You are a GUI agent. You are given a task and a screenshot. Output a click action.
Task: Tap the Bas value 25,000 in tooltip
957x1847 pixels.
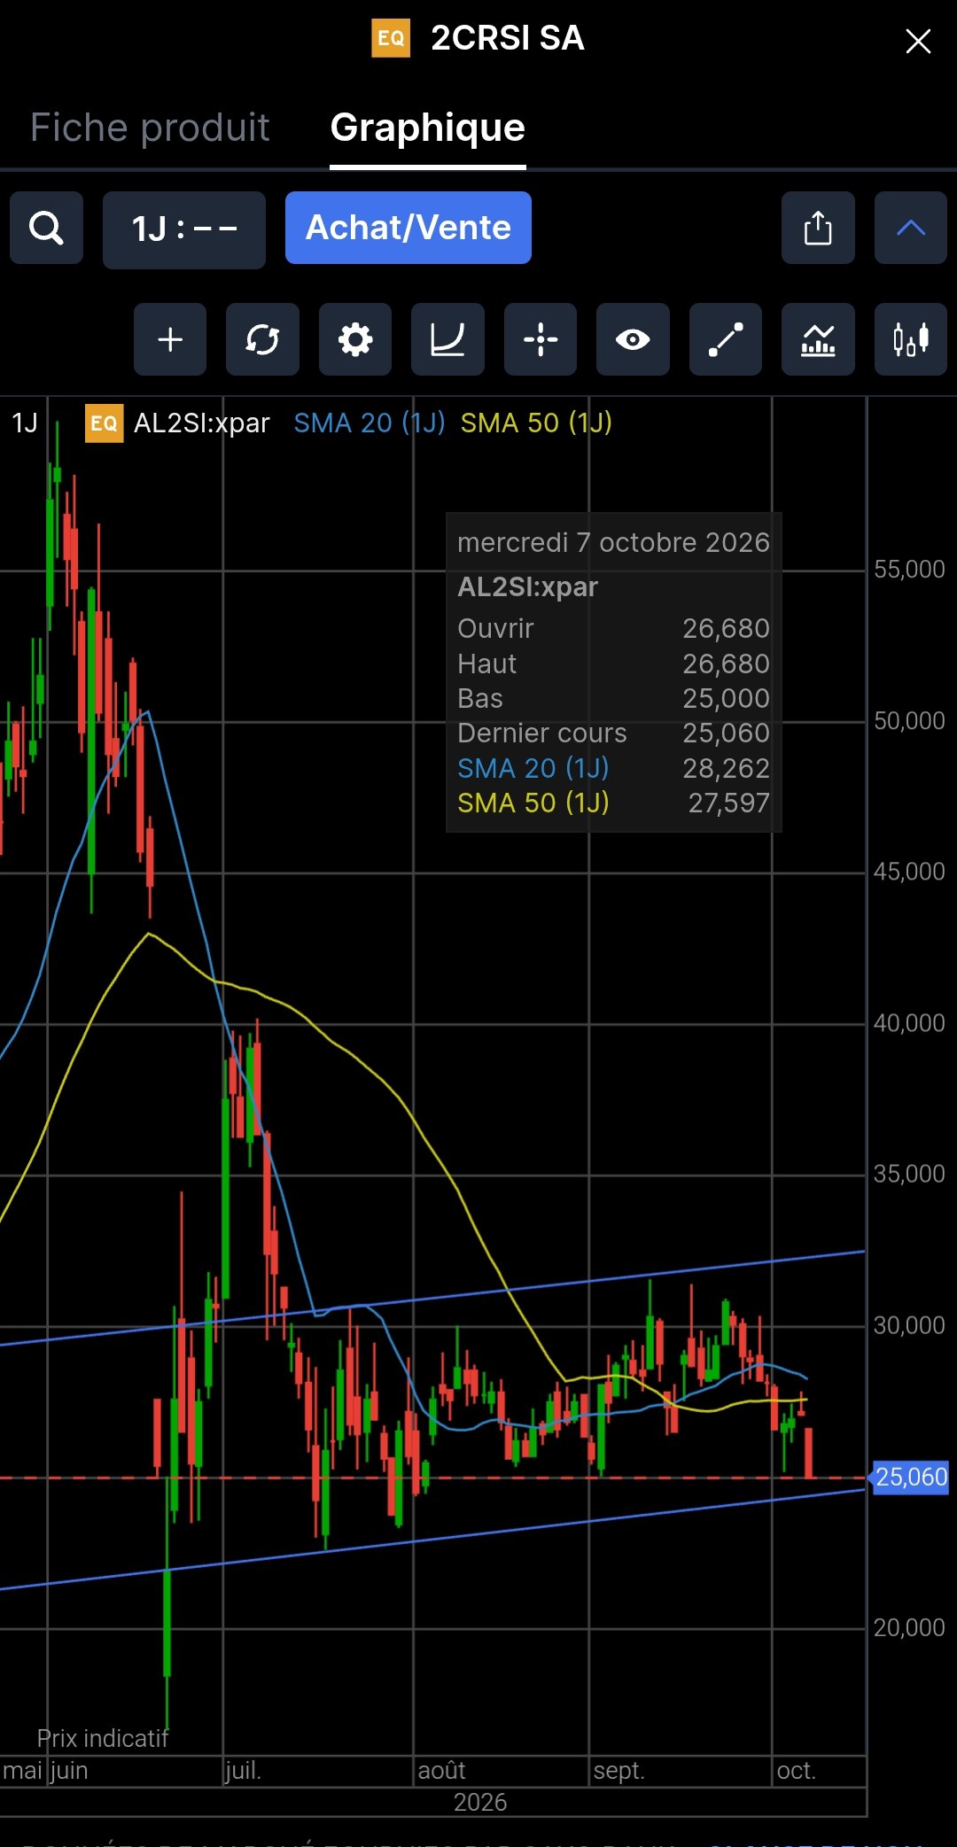click(726, 698)
